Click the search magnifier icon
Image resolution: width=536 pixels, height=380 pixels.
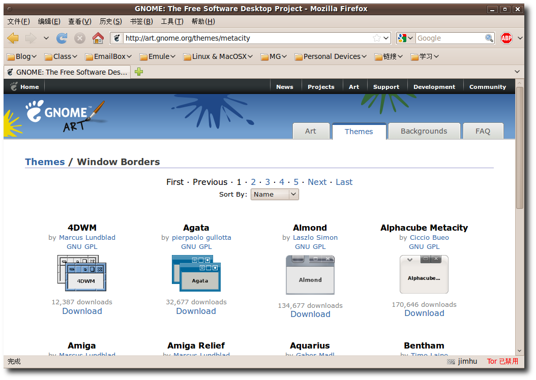click(489, 38)
